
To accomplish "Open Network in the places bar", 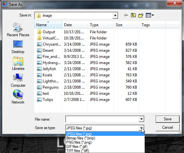I will pyautogui.click(x=18, y=97).
